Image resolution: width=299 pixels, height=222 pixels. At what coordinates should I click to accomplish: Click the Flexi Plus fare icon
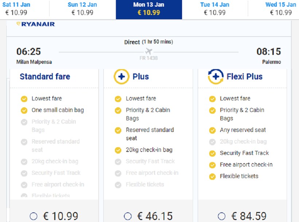click(x=215, y=77)
